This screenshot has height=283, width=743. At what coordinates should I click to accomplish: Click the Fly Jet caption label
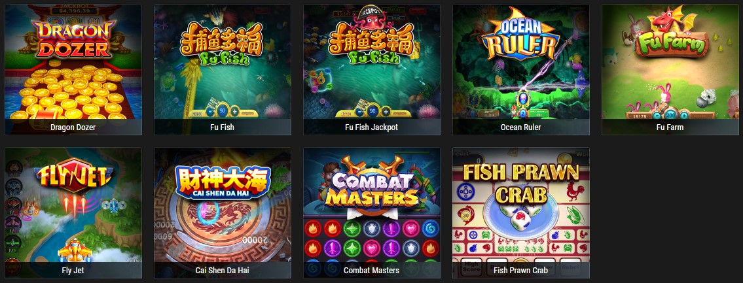point(73,271)
